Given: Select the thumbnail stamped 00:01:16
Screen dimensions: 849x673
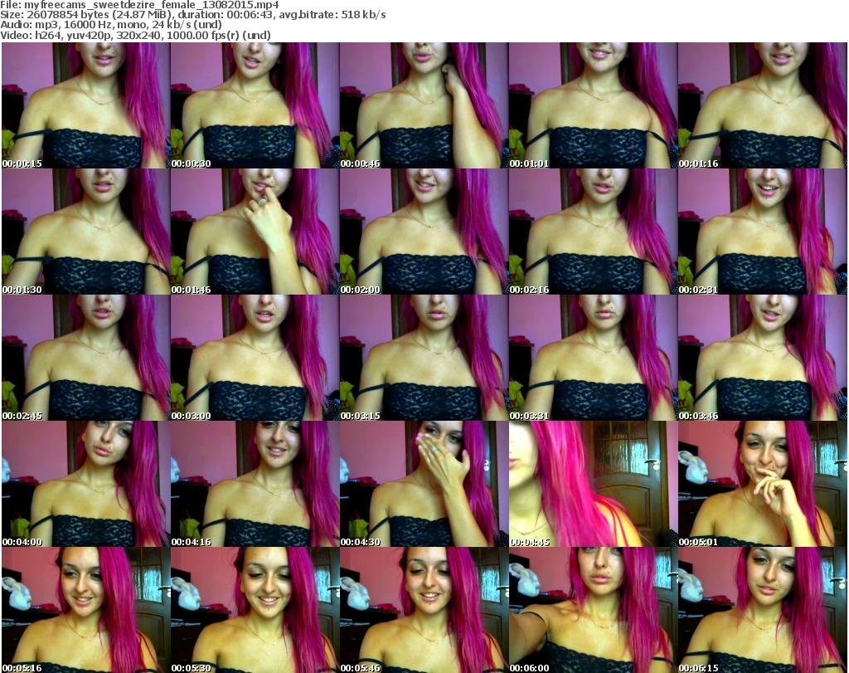Looking at the screenshot, I should pos(763,105).
